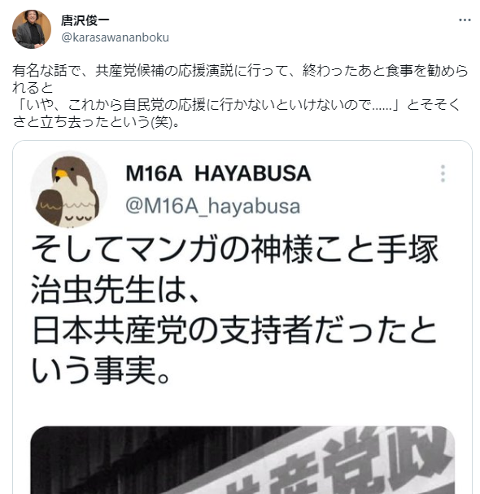Open the three-dot menu on 唐沢俊一's tweet

[465, 20]
